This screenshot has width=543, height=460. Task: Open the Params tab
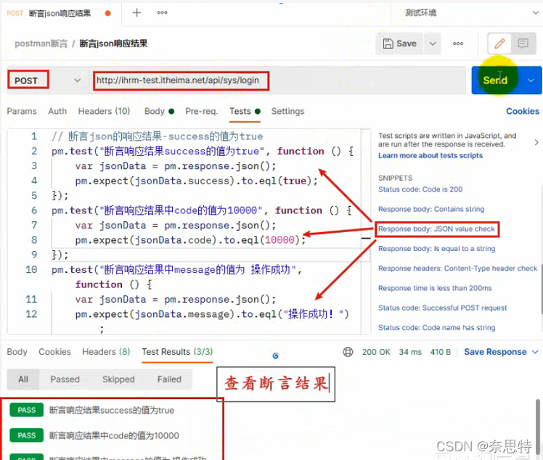[x=22, y=111]
